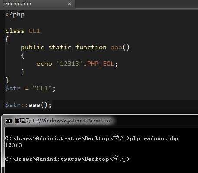Place cursor at the <?php opening tag
Viewport: 198px width, 173px height.
(15, 15)
